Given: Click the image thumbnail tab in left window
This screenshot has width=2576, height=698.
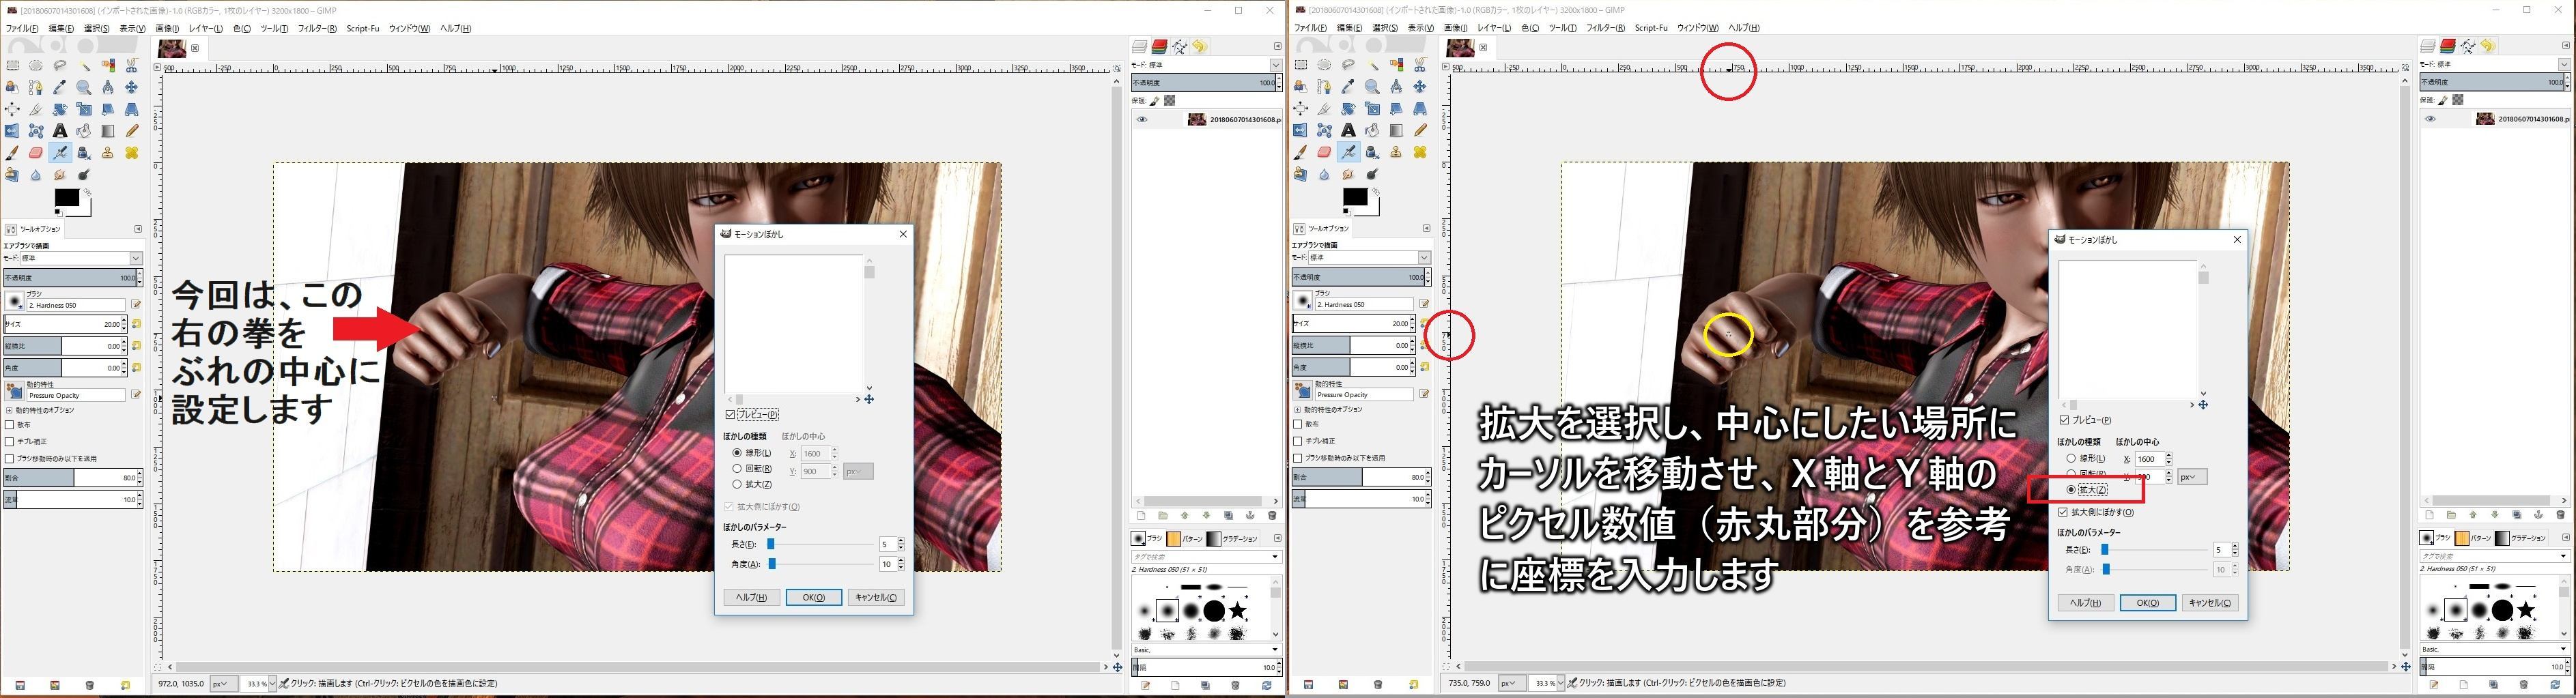Looking at the screenshot, I should click(x=172, y=48).
